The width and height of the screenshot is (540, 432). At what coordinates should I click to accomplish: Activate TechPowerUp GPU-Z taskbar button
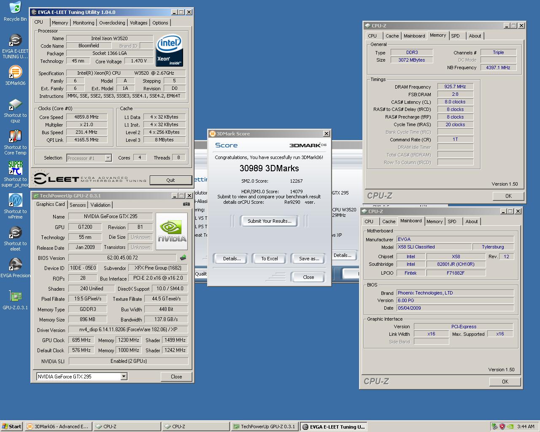point(265,427)
